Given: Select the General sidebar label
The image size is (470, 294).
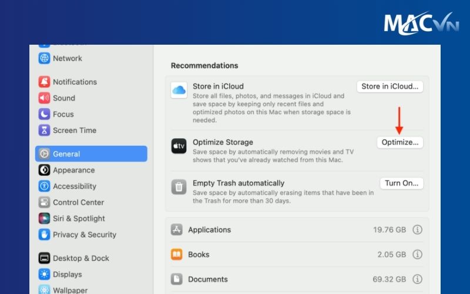Looking at the screenshot, I should (x=66, y=153).
